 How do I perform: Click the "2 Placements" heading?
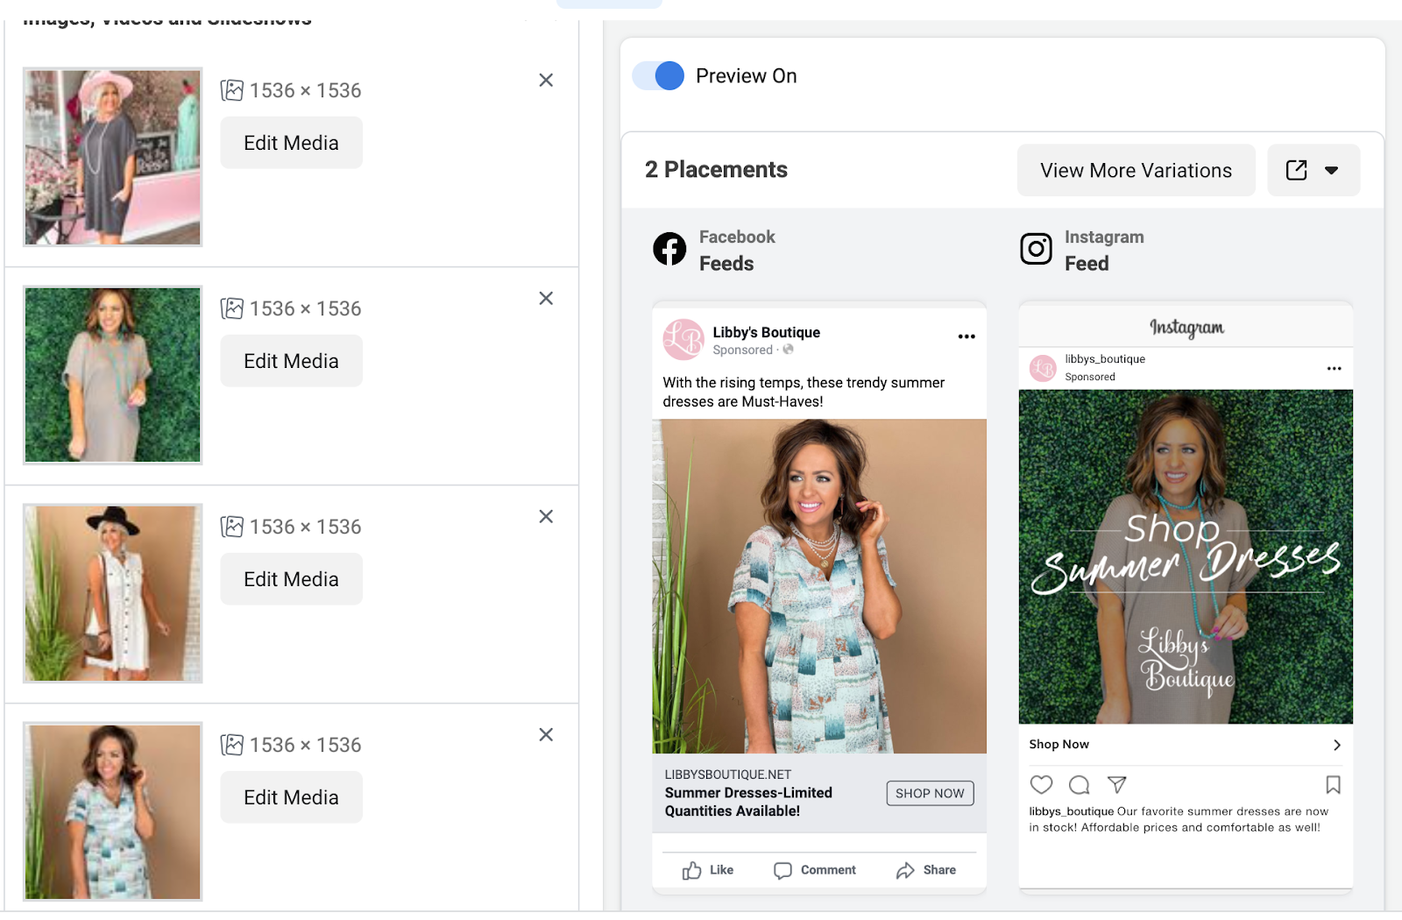tap(716, 170)
